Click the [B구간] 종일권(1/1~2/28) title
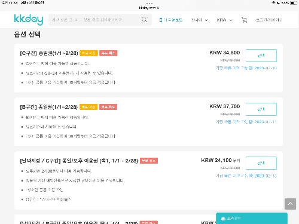 tap(49, 107)
